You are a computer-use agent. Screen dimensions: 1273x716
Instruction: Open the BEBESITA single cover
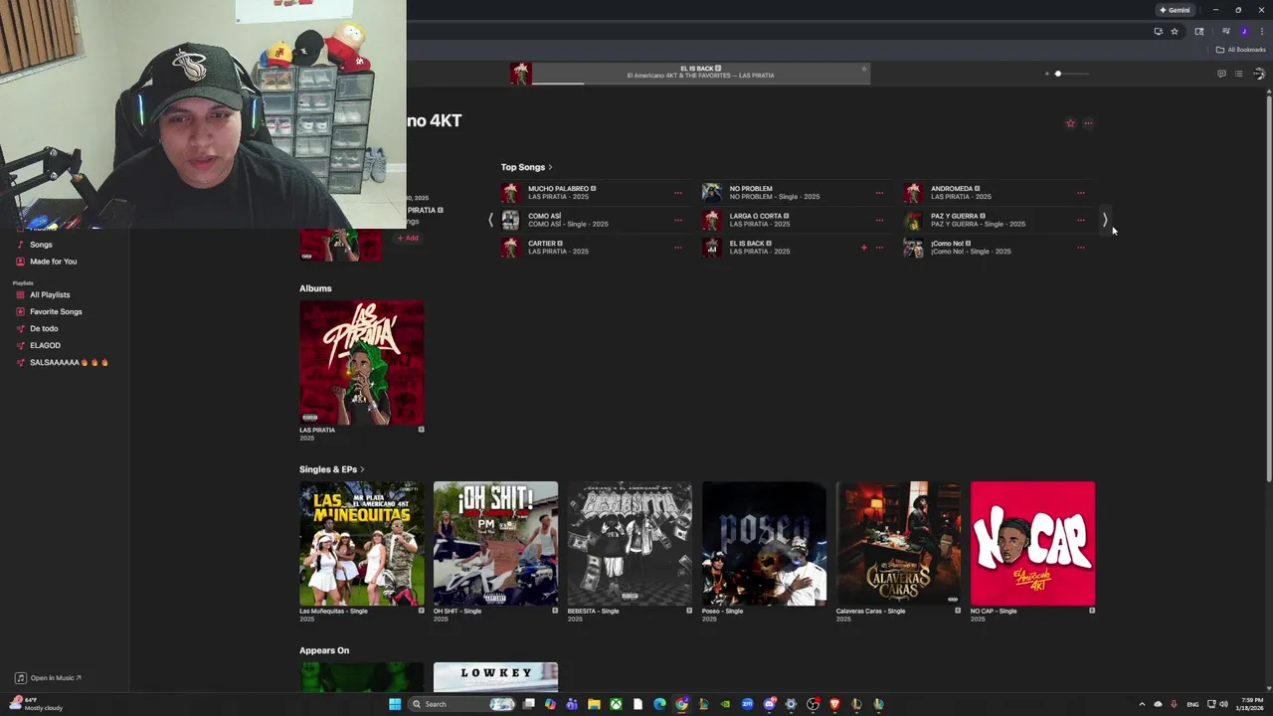tap(630, 543)
